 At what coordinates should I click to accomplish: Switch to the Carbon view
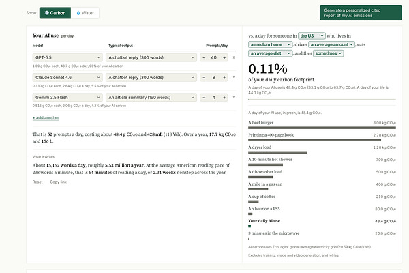coord(55,13)
